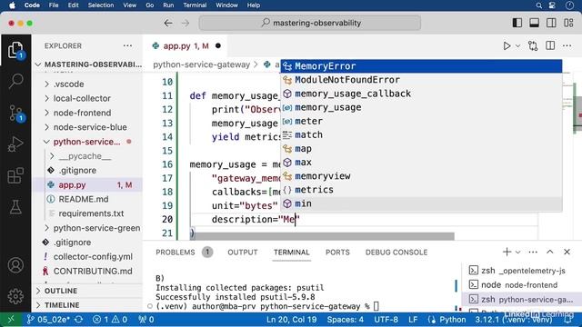Viewport: 582px width, 327px height.
Task: Switch to OUTPUT panel tab
Action: (x=243, y=253)
